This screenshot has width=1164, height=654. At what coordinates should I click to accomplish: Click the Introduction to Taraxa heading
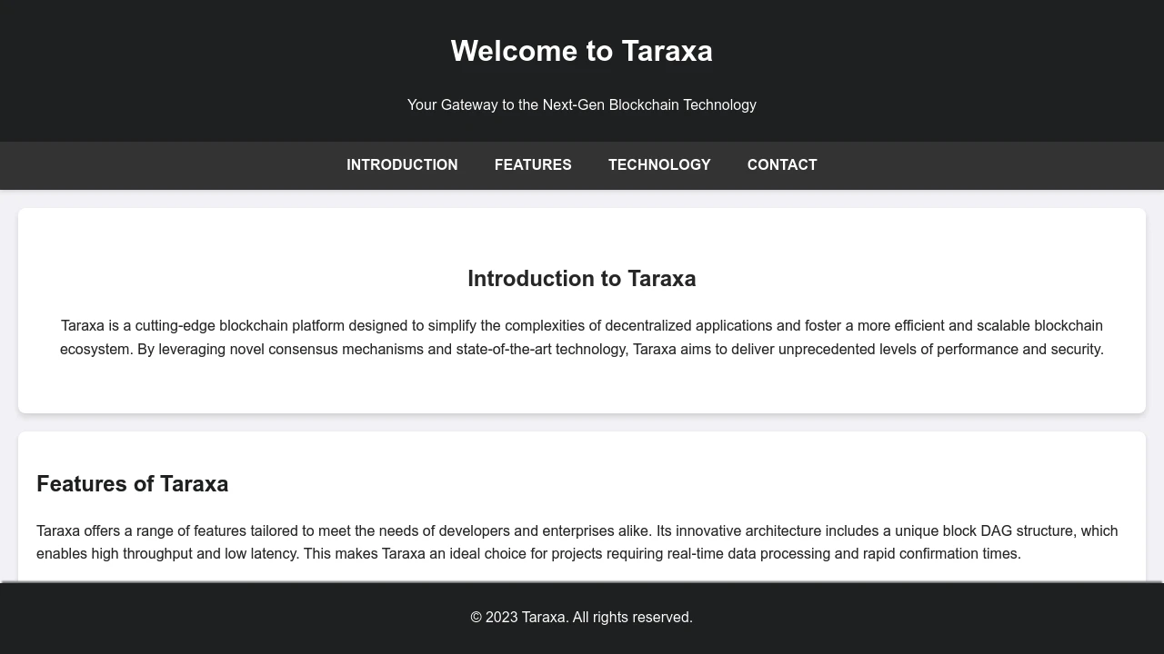coord(582,279)
